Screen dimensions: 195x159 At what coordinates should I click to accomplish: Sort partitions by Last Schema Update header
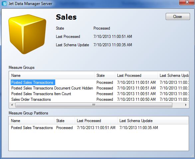(153, 121)
